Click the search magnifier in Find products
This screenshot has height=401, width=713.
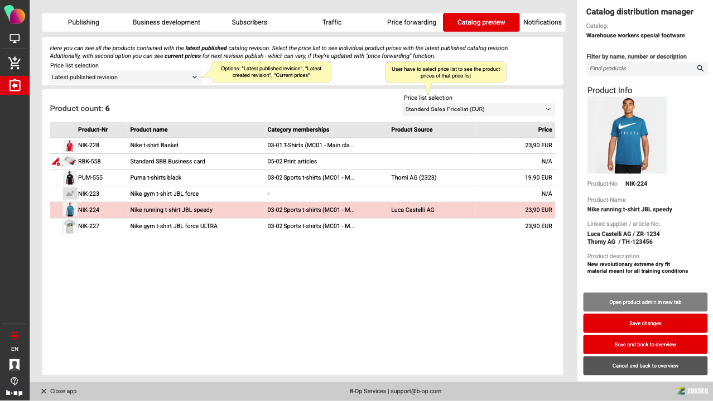[700, 69]
